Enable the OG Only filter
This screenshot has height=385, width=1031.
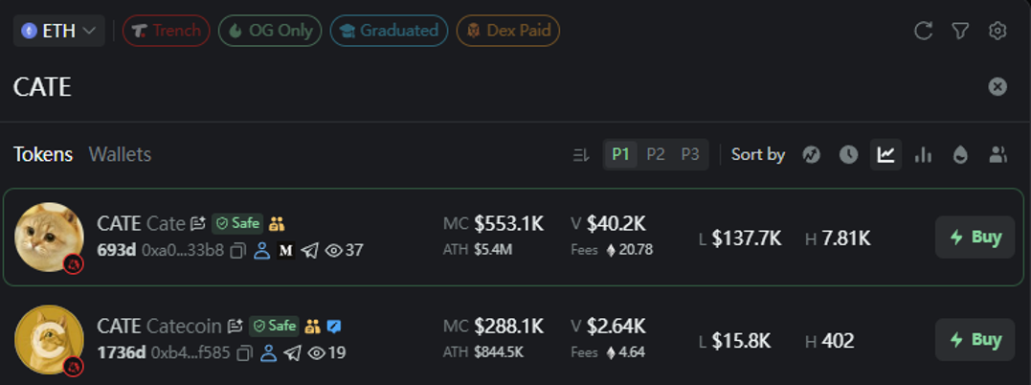tap(270, 31)
